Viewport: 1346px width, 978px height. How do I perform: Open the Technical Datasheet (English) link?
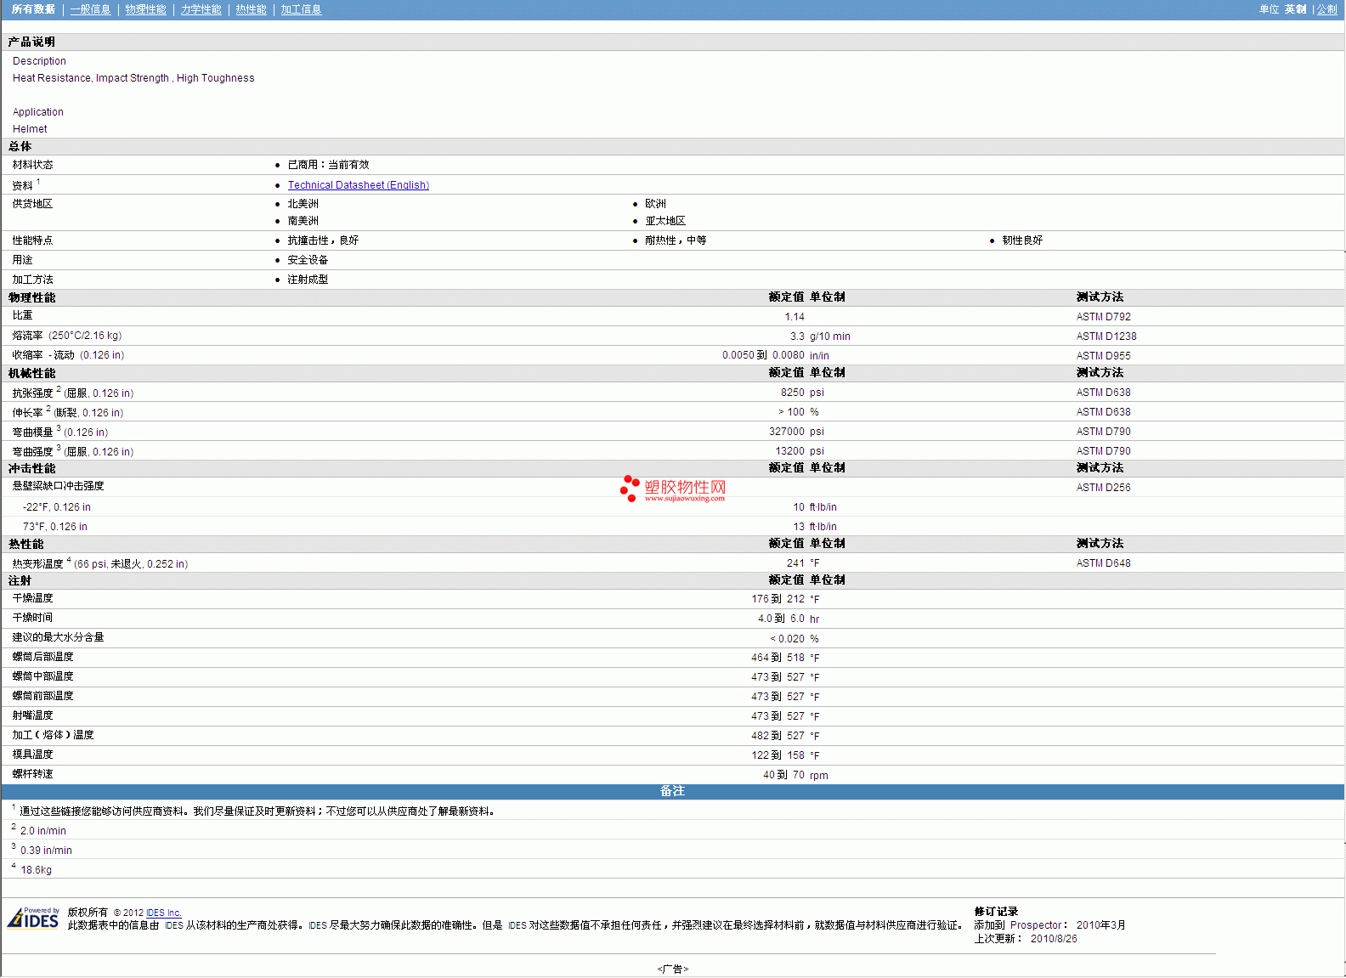coord(358,185)
